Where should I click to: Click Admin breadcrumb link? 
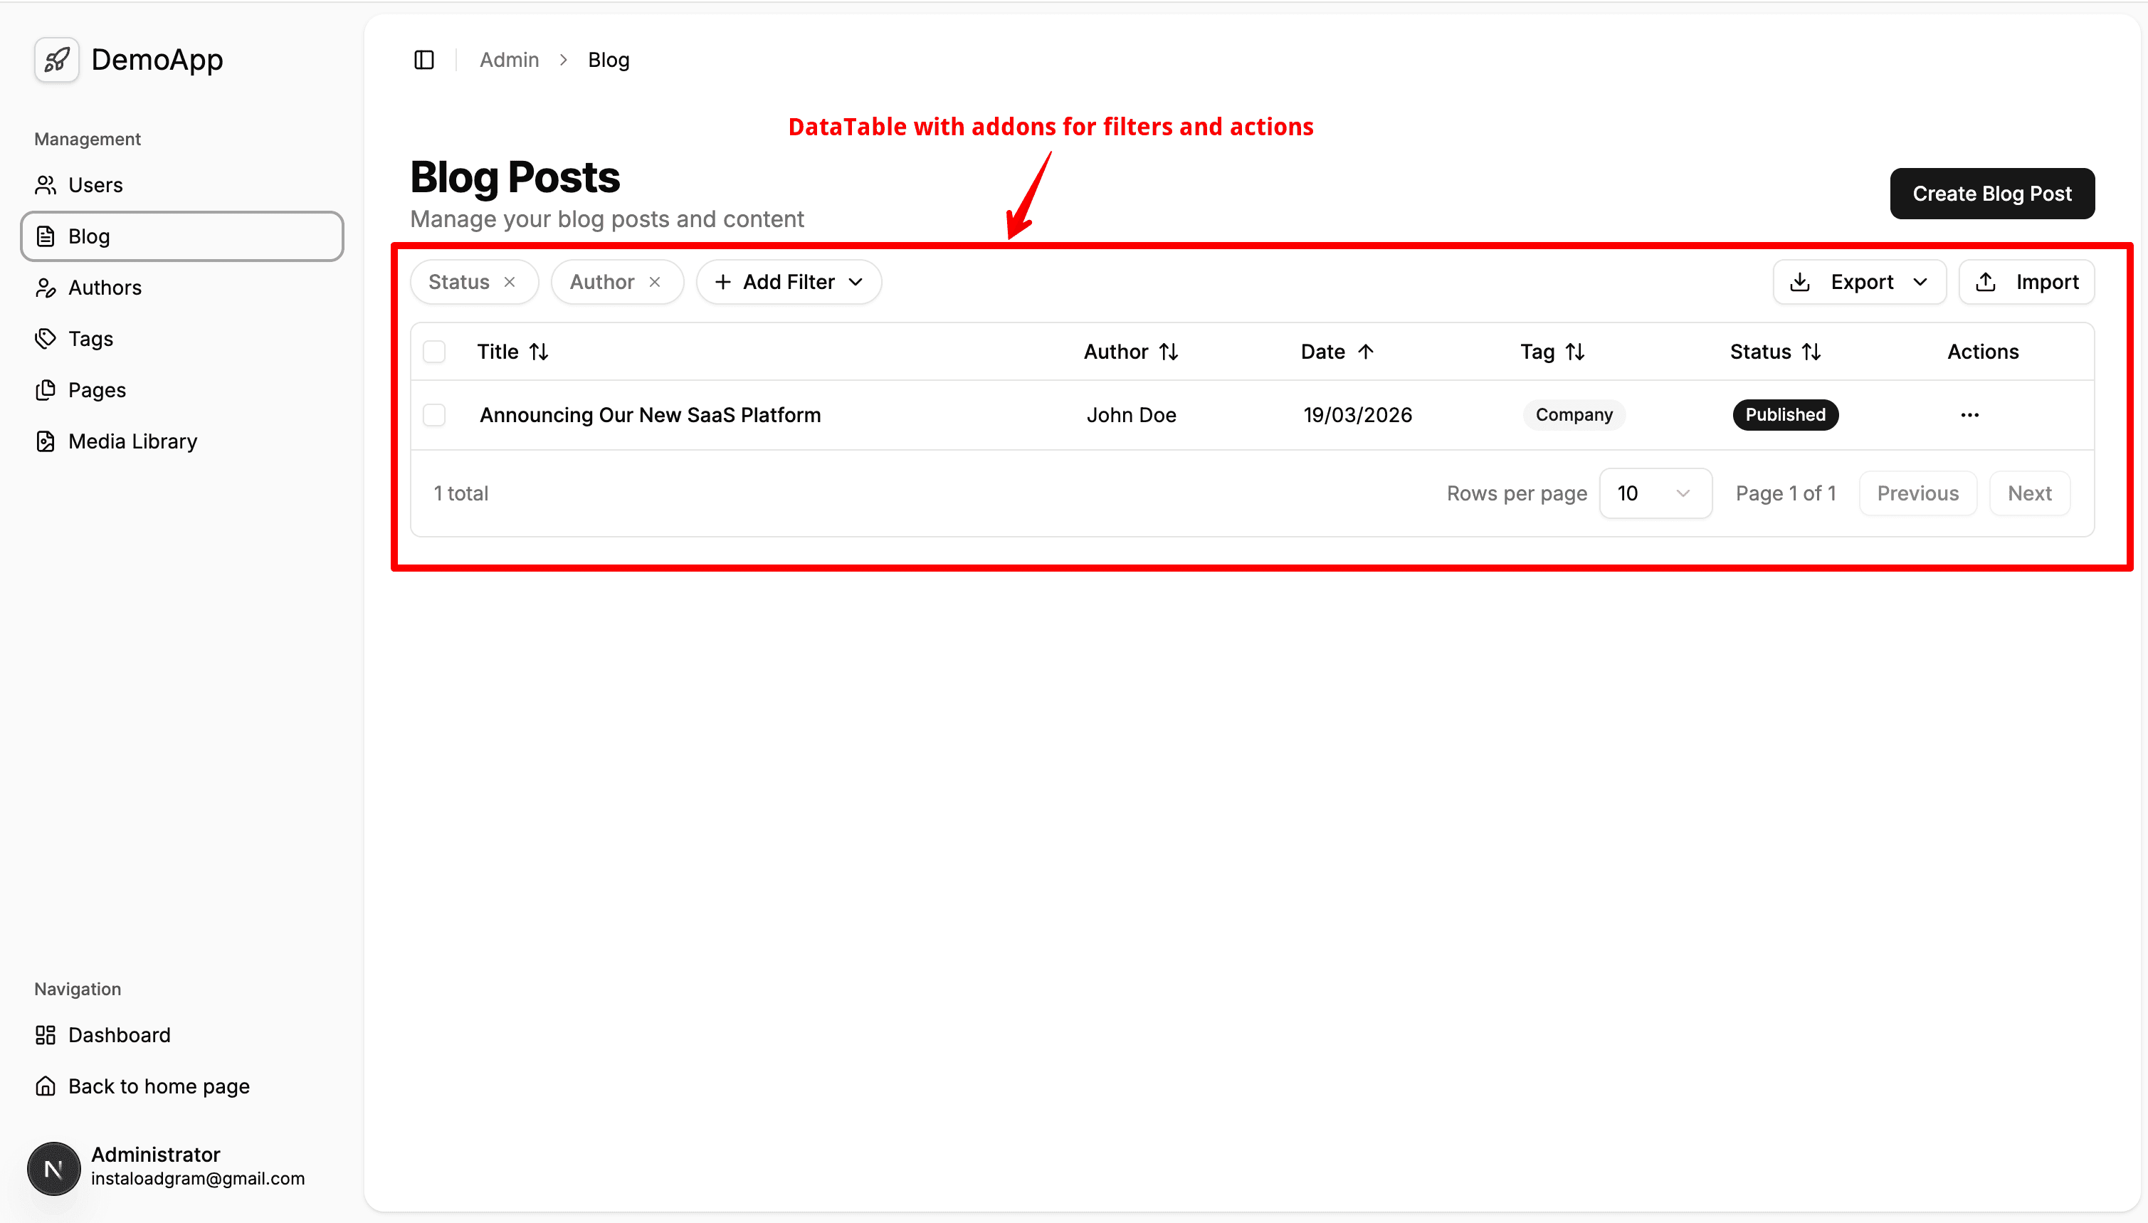(509, 60)
